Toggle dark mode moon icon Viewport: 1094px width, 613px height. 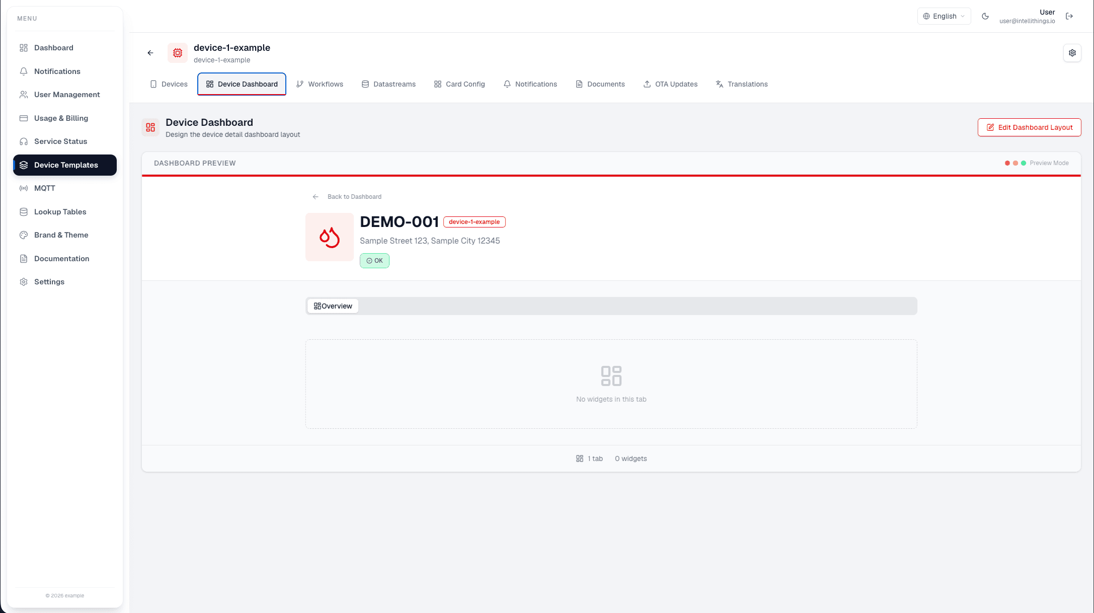(985, 16)
